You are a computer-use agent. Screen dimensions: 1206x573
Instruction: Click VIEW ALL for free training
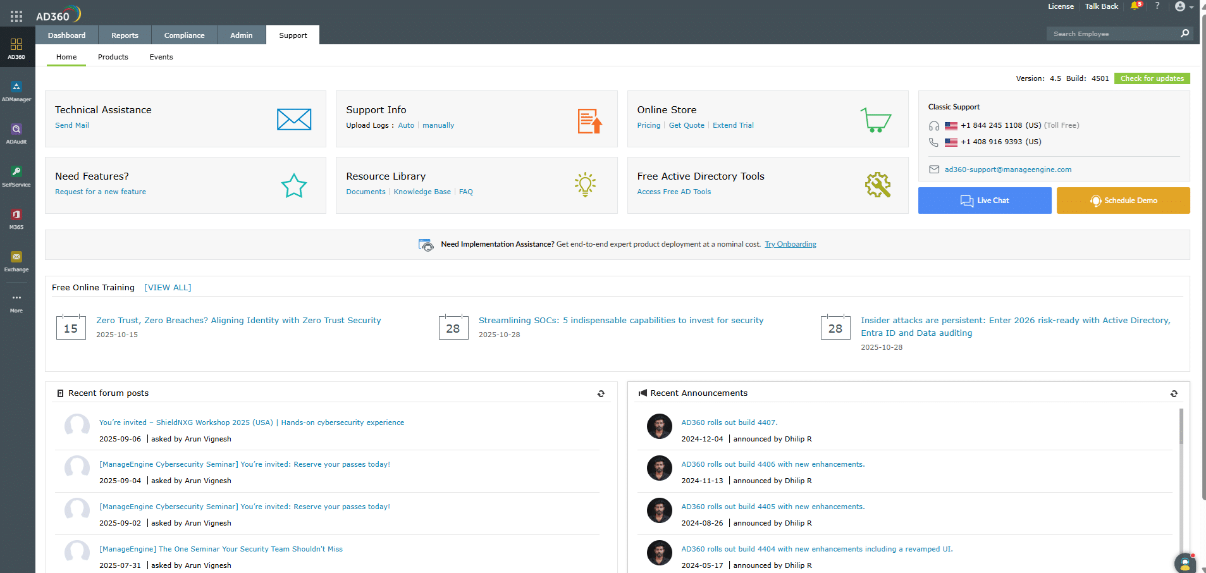pyautogui.click(x=168, y=287)
